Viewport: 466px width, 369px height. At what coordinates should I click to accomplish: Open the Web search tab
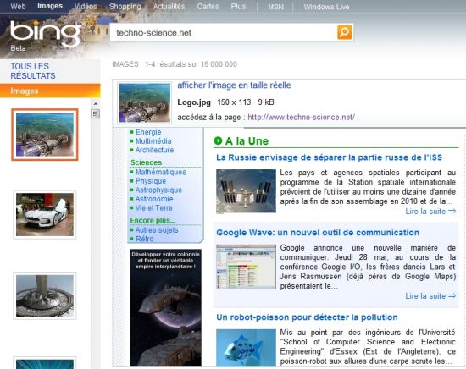(x=18, y=6)
